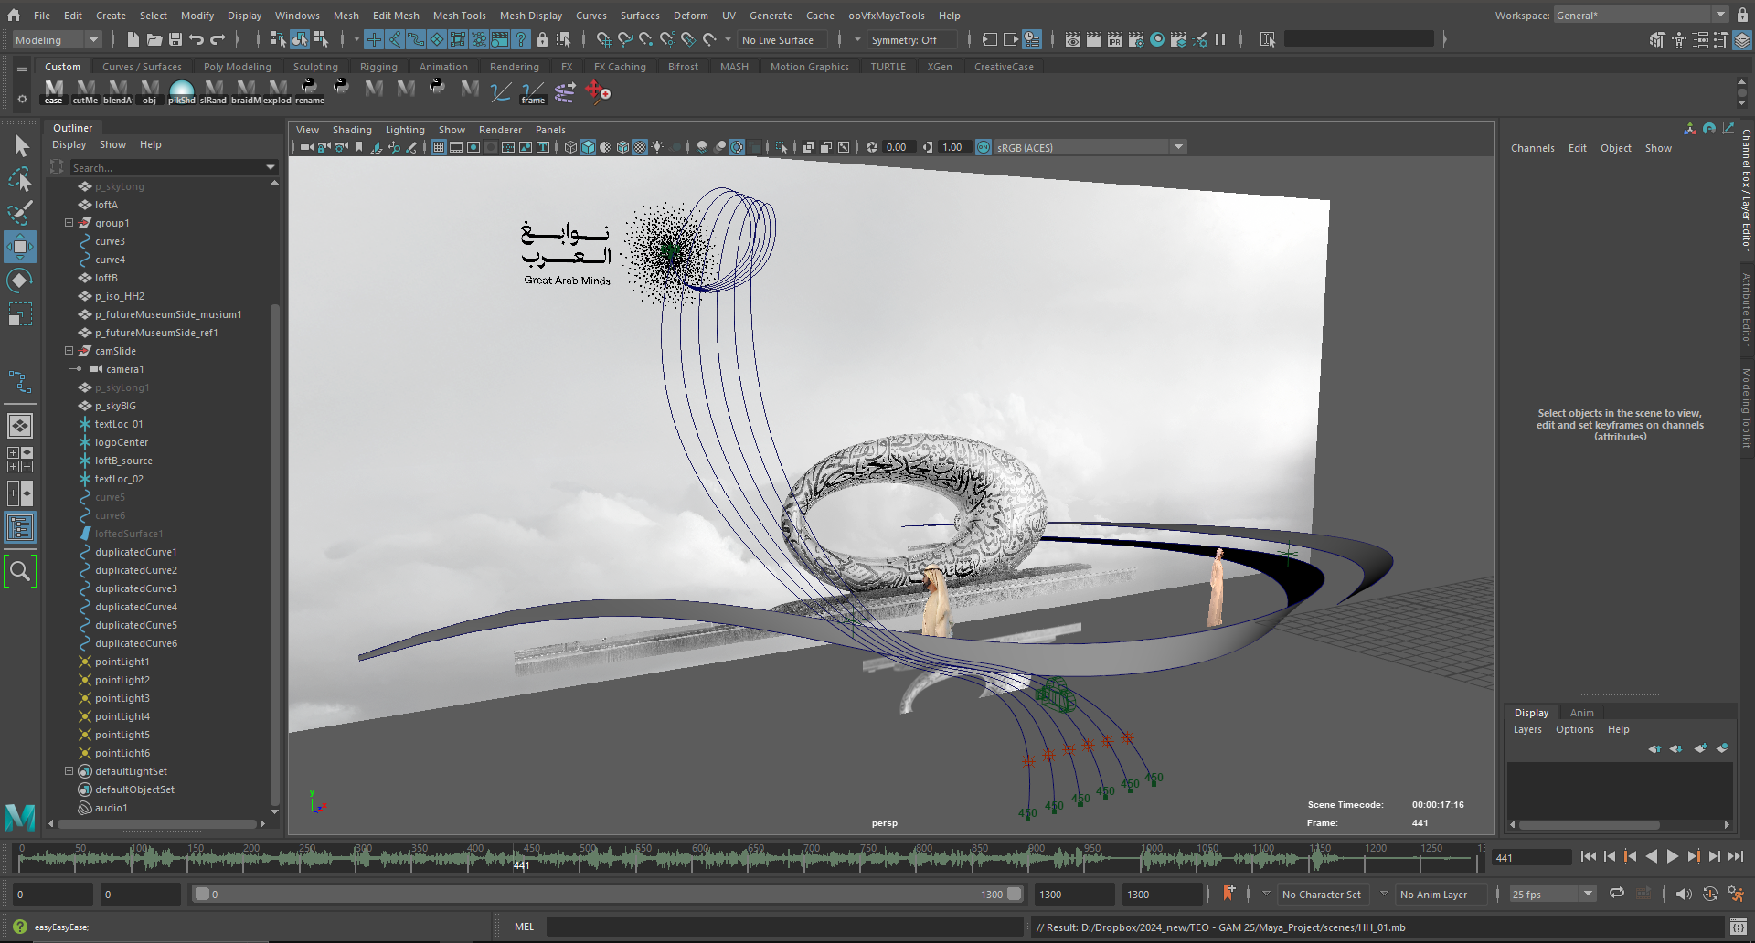Image resolution: width=1755 pixels, height=943 pixels.
Task: Select the Rotate tool in the toolbox
Action: point(19,281)
